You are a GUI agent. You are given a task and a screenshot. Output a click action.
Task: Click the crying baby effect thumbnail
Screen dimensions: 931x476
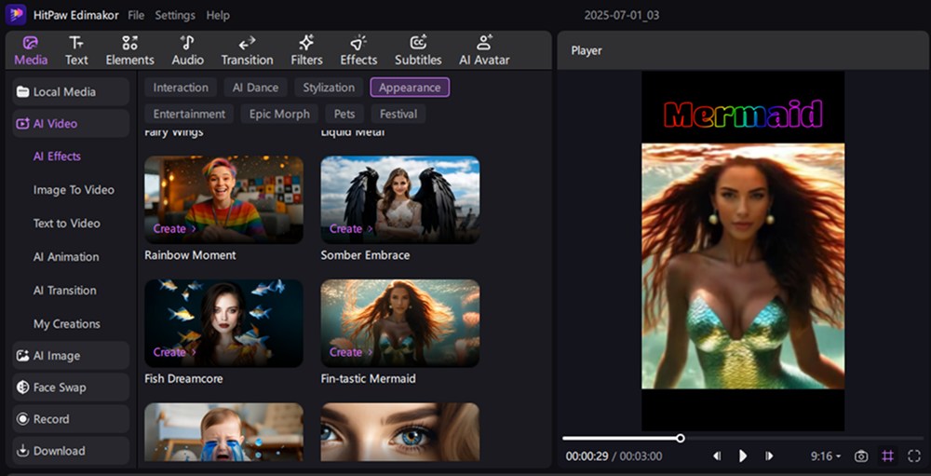(223, 432)
